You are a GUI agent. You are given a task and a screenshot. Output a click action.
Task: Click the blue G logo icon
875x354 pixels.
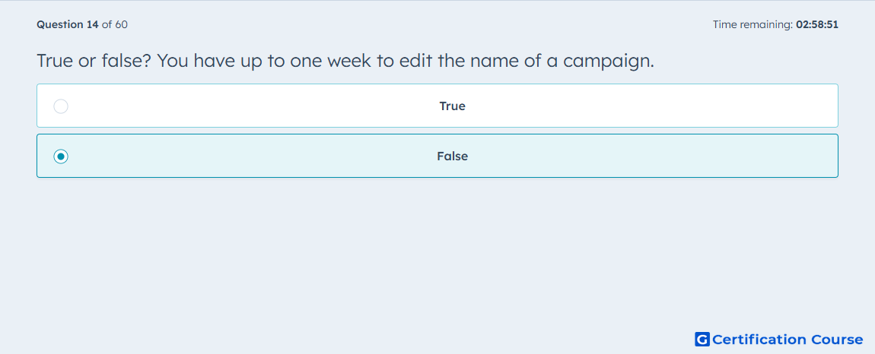[x=702, y=340]
